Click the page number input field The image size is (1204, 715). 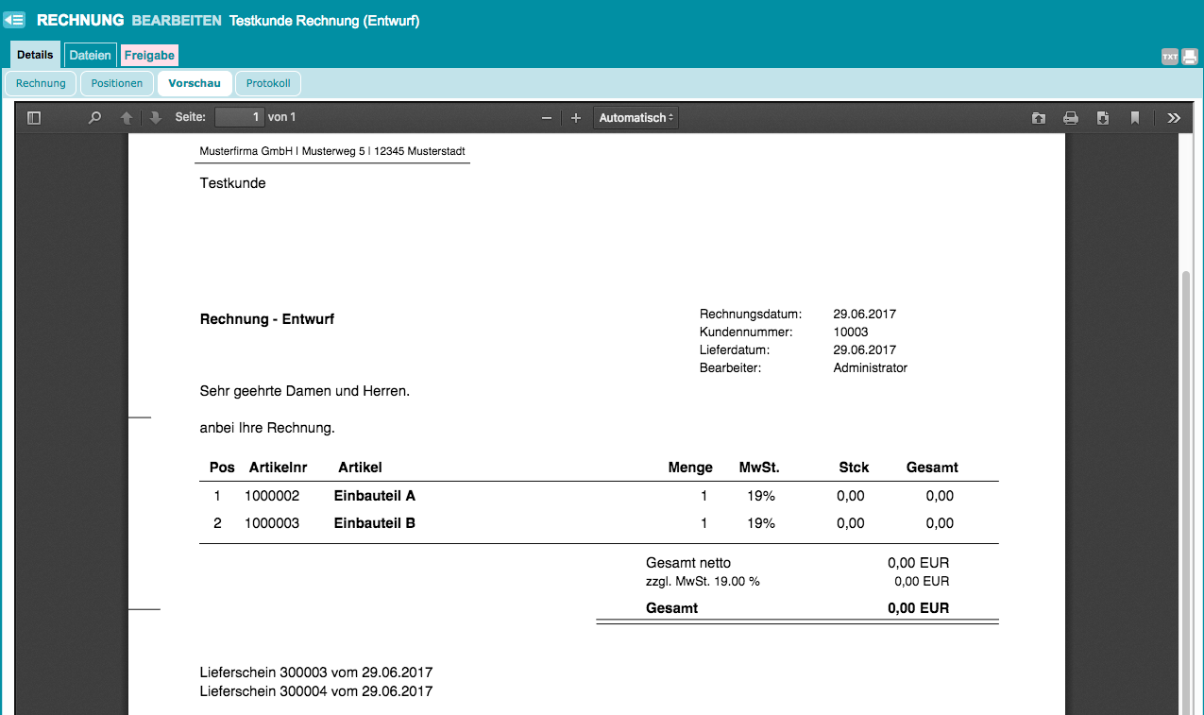[239, 118]
